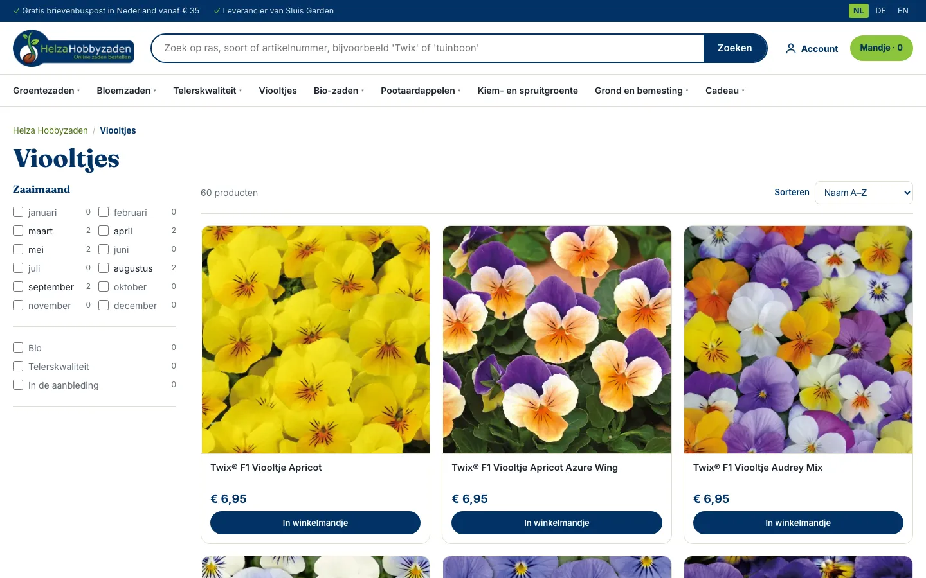
Task: Open the Audrey Mix product photo
Action: pos(798,340)
